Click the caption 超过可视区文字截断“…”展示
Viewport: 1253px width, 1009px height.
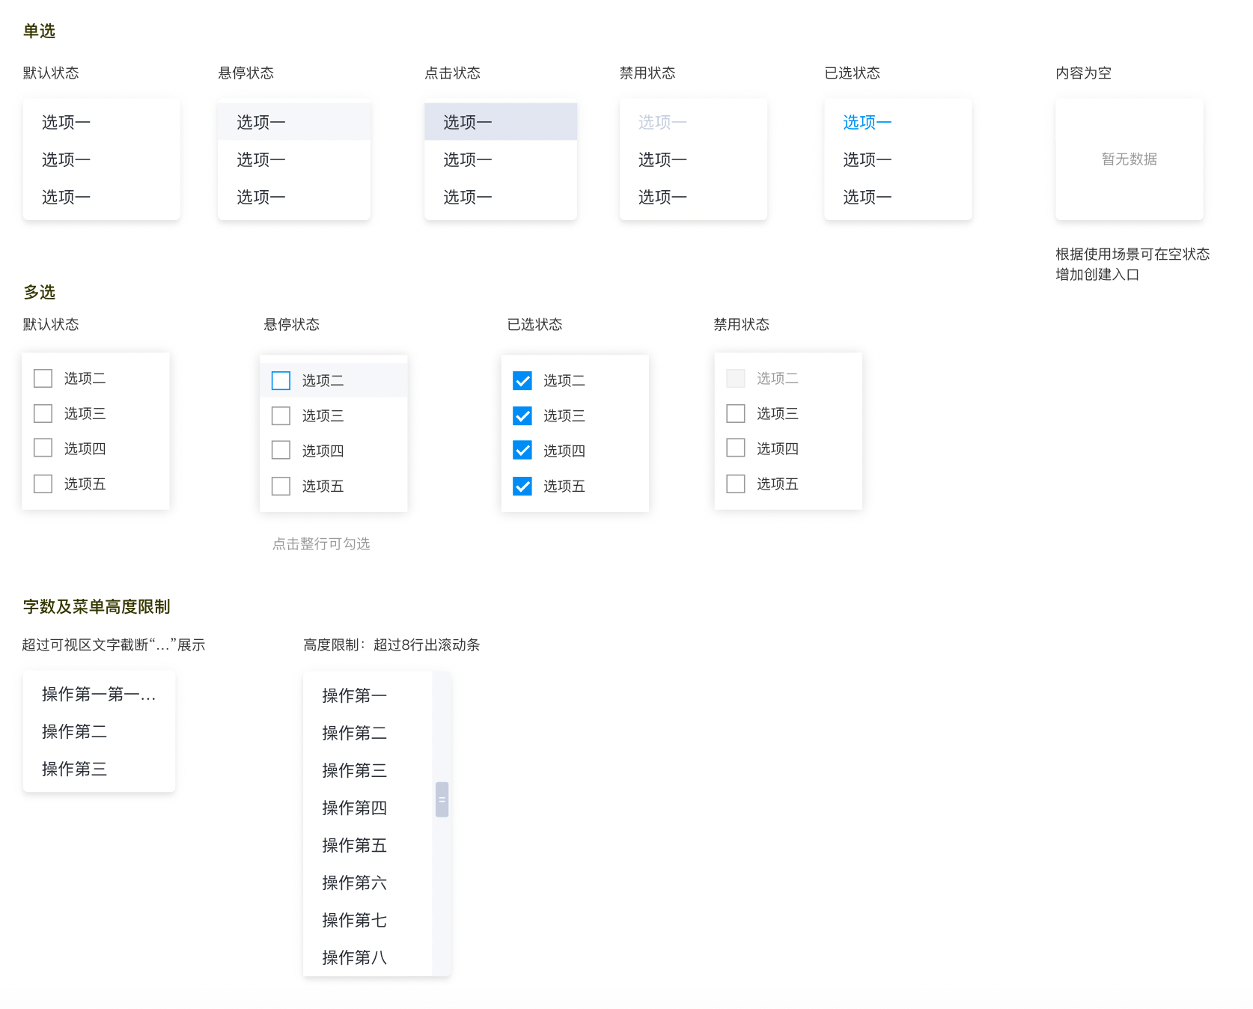(114, 644)
